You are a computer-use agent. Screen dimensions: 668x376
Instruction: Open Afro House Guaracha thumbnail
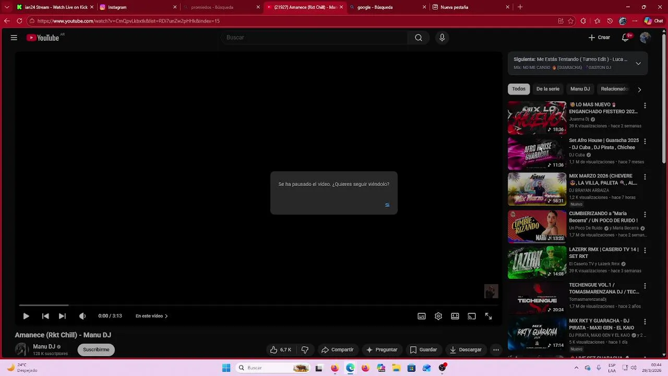pyautogui.click(x=537, y=154)
